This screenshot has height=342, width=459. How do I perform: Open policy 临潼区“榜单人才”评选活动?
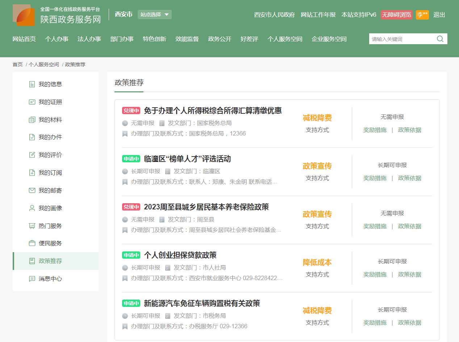[x=187, y=159]
